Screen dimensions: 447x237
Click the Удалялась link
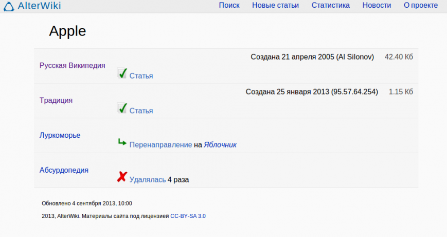click(x=148, y=180)
